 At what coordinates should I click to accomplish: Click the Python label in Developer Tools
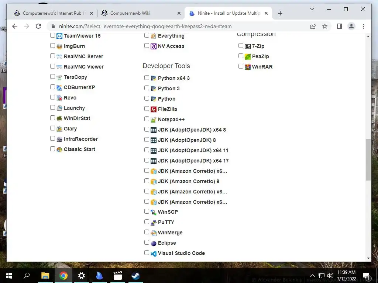coord(166,99)
